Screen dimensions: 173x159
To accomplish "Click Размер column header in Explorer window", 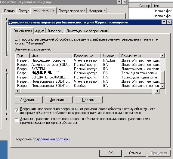I will (140, 6).
